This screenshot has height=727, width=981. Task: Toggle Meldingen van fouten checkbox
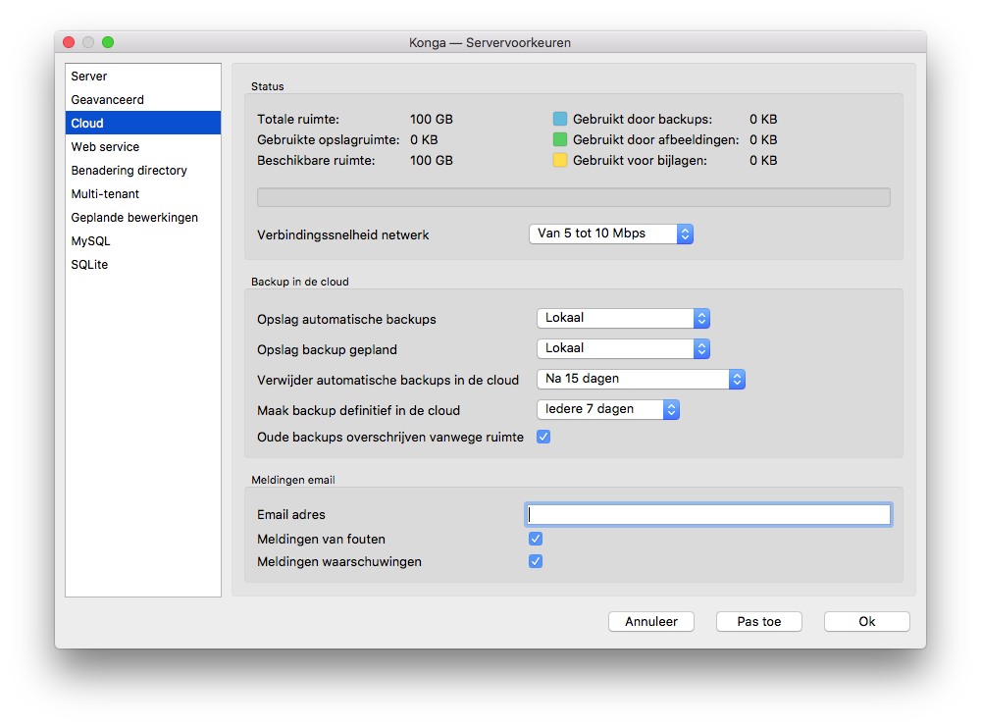[536, 539]
